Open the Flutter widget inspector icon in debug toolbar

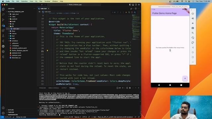pos(135,12)
